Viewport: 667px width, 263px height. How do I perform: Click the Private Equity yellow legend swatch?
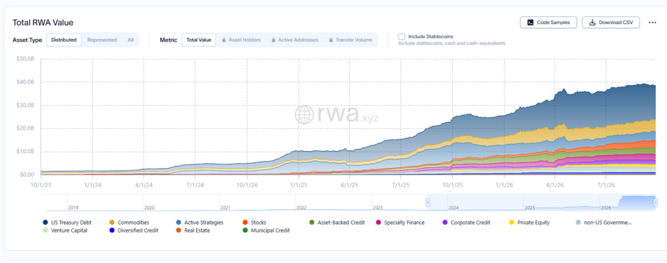tap(512, 222)
